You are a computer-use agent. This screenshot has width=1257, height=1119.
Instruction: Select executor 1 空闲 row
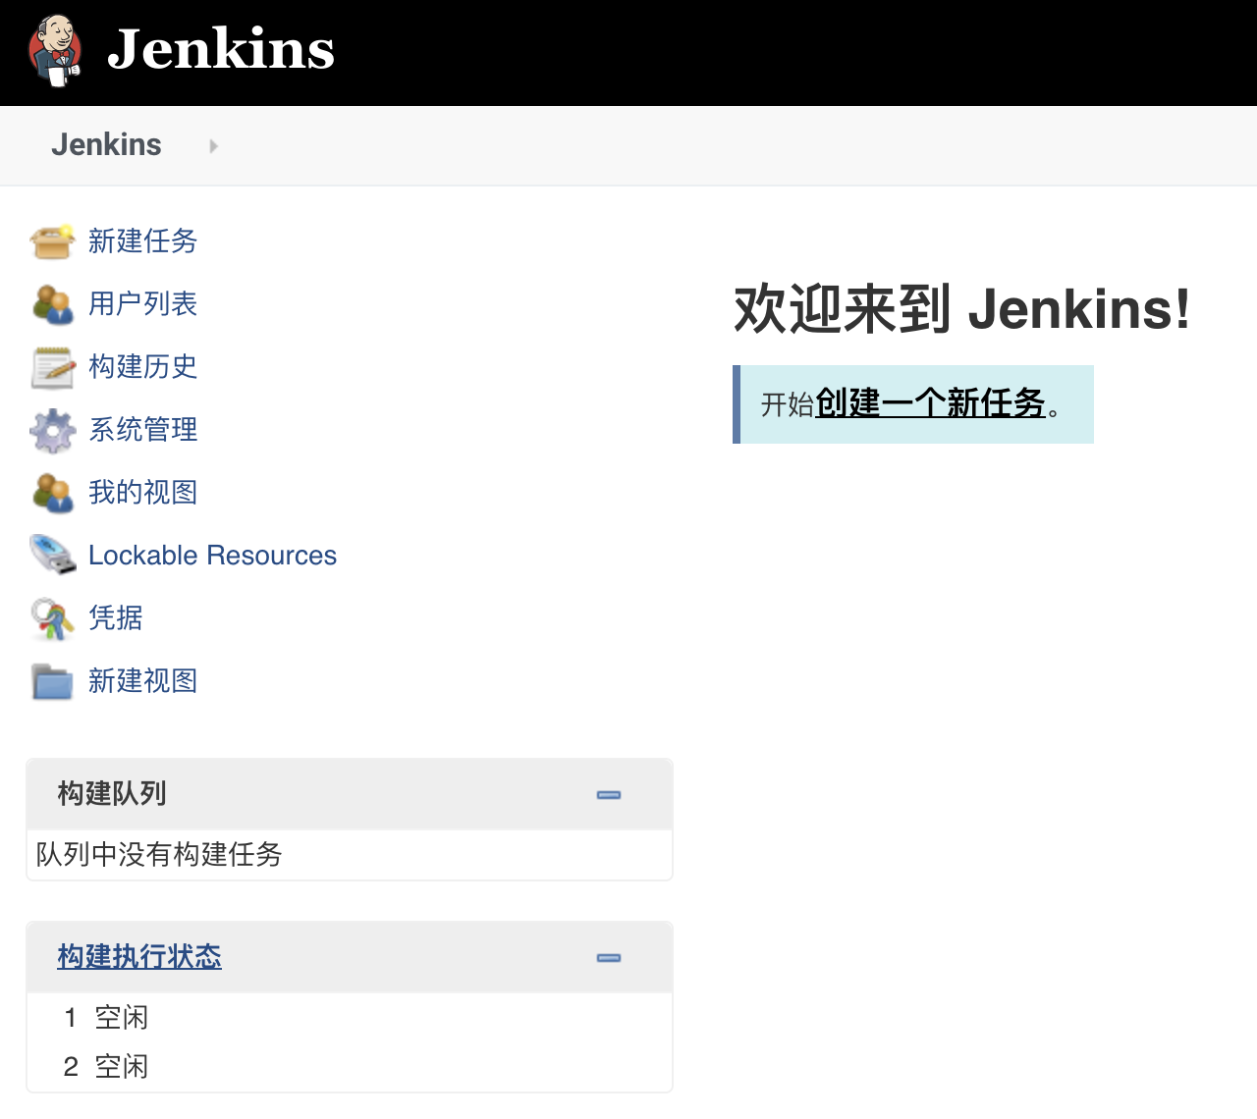tap(350, 1018)
